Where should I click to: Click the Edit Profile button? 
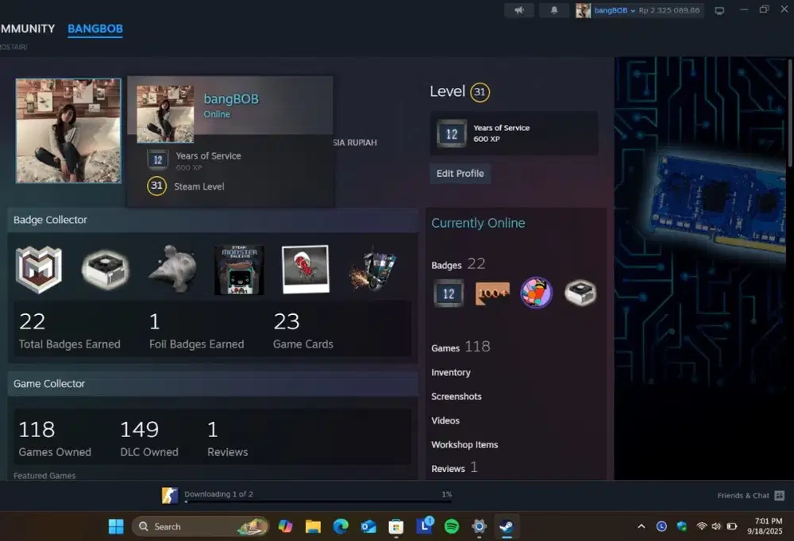click(x=460, y=173)
